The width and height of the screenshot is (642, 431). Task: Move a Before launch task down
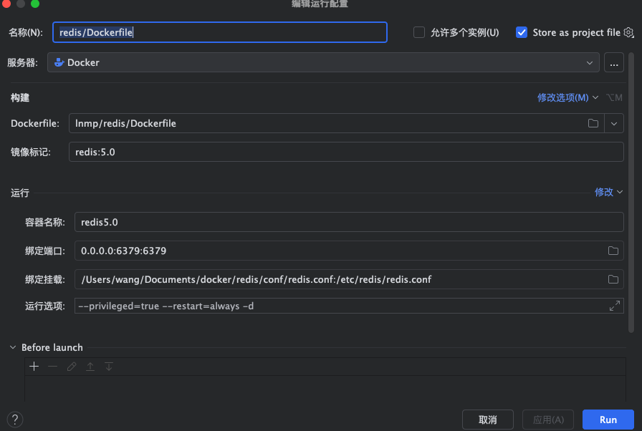click(107, 366)
